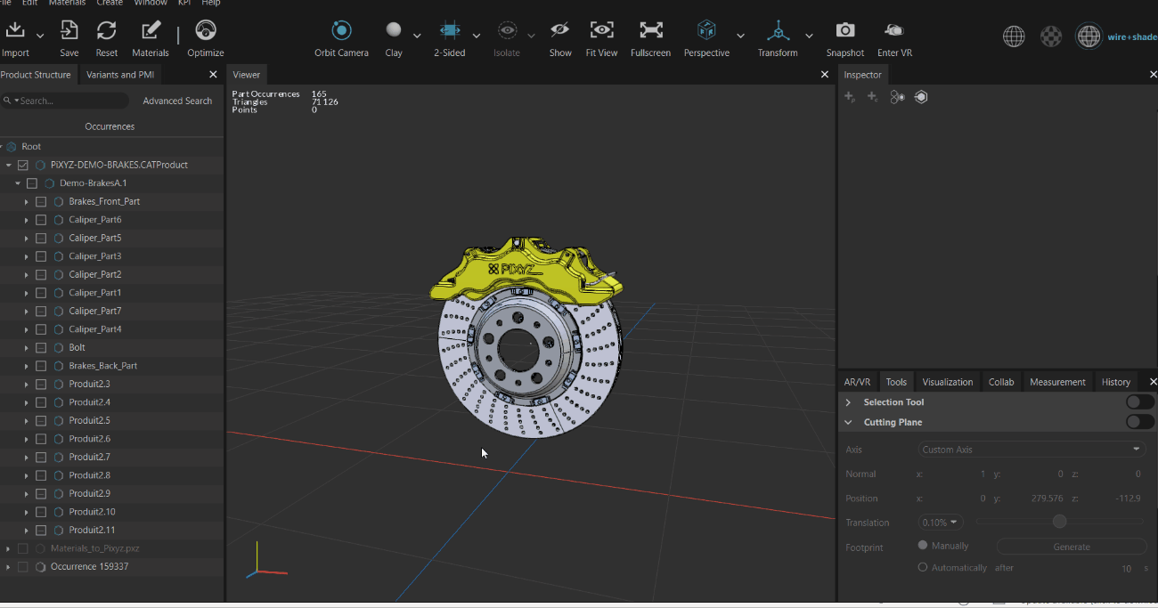Open the Import dropdown arrow
The image size is (1158, 608).
click(40, 36)
